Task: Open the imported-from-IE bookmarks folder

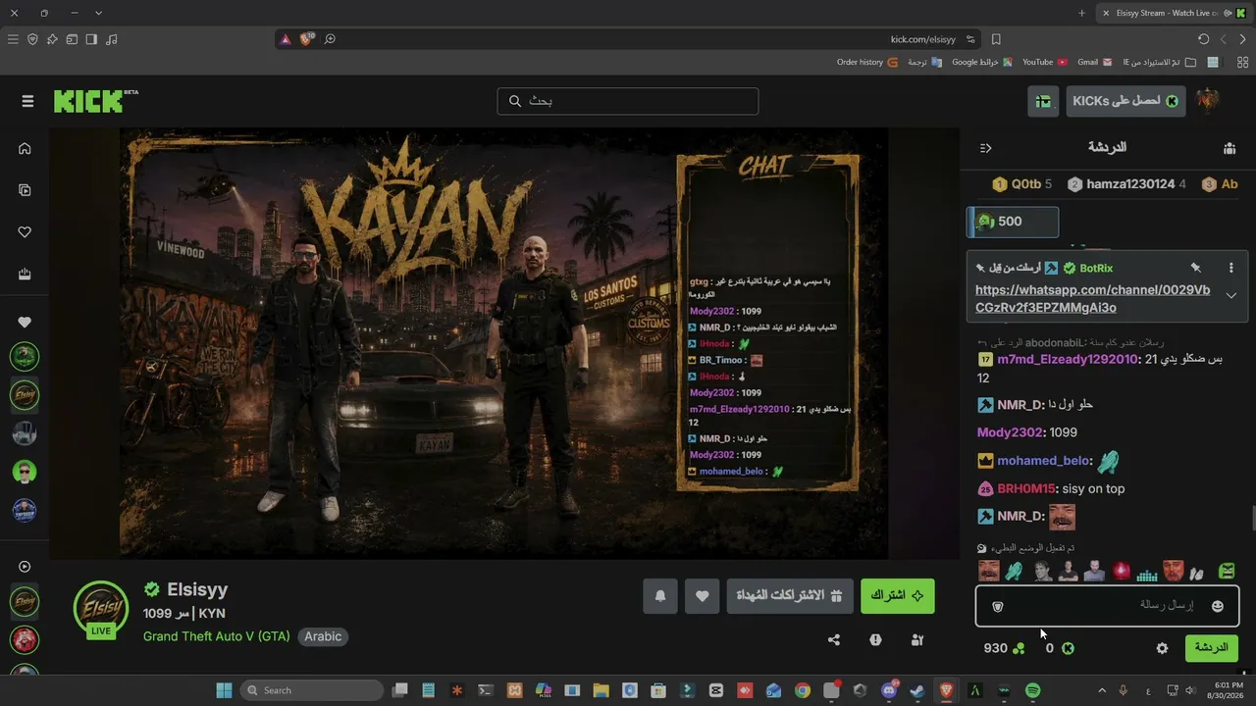Action: pyautogui.click(x=1159, y=62)
